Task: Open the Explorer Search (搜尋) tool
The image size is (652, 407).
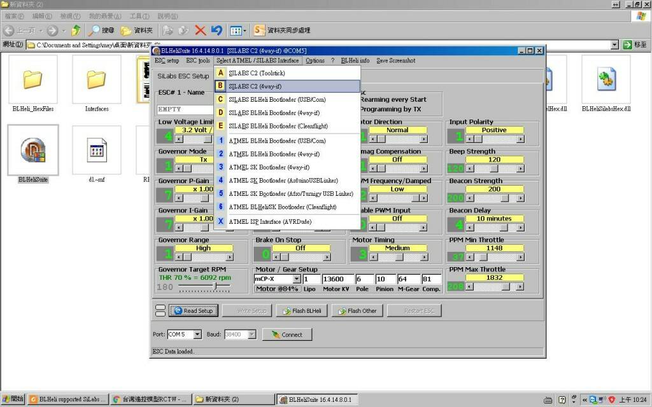Action: tap(101, 31)
